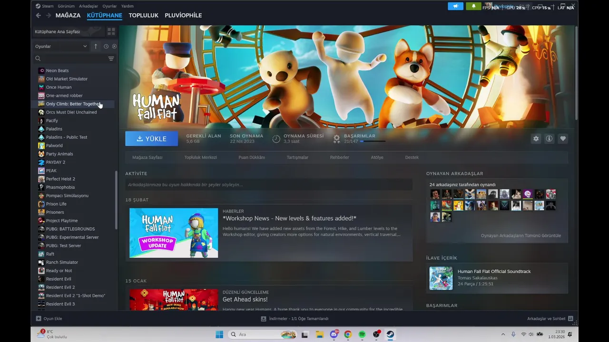
Task: Open BAŞARIMLAR achievements label
Action: pos(360,136)
